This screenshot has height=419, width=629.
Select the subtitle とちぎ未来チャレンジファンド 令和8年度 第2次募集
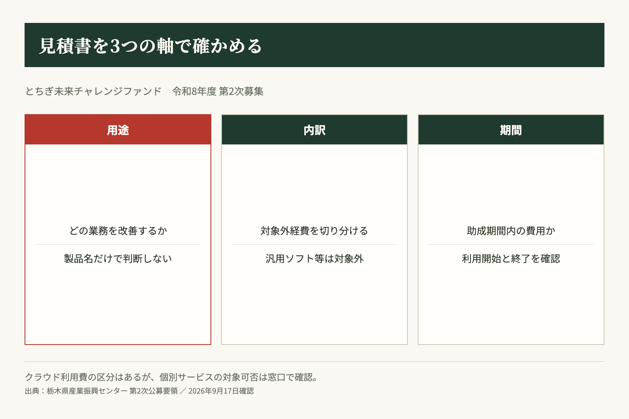[144, 91]
